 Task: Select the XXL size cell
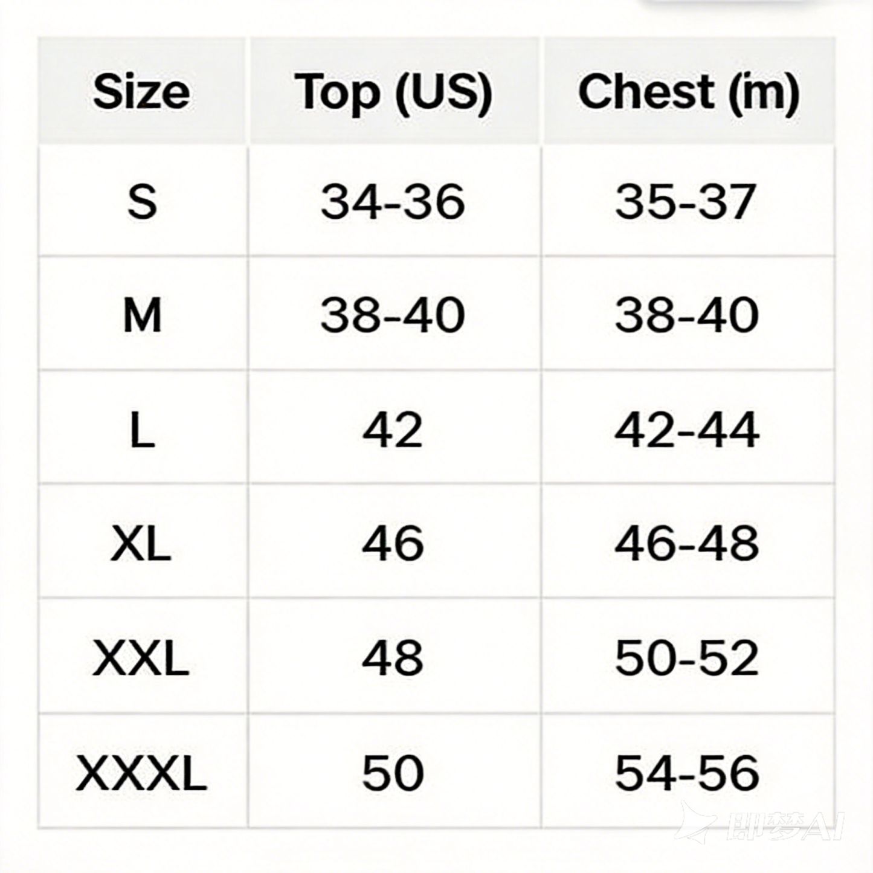142,657
